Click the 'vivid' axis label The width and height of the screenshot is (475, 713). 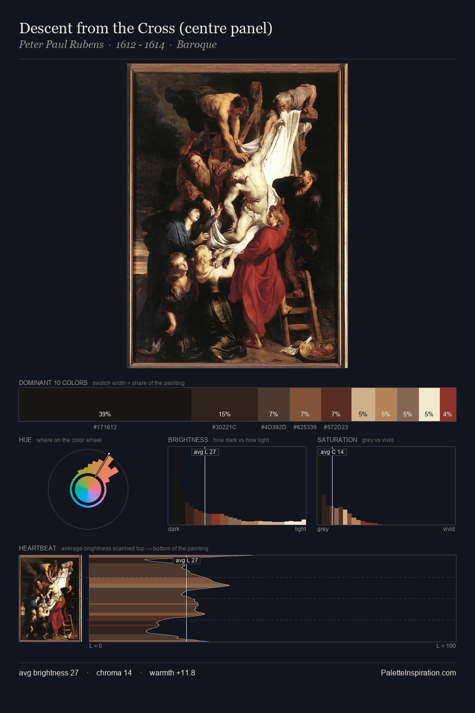coord(449,529)
